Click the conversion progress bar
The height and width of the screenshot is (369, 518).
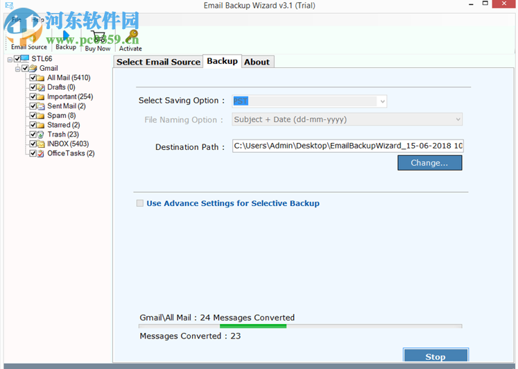[x=300, y=327]
